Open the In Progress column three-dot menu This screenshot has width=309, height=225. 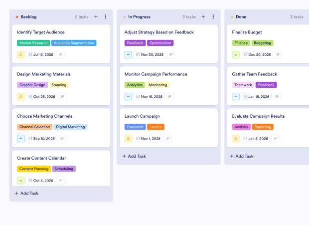point(213,17)
